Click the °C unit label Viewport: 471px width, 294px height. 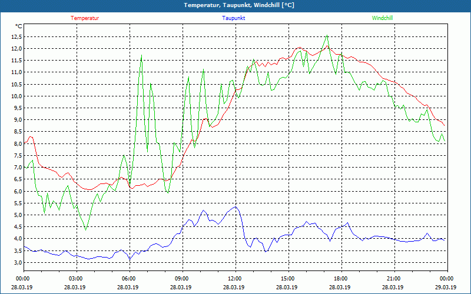click(18, 26)
